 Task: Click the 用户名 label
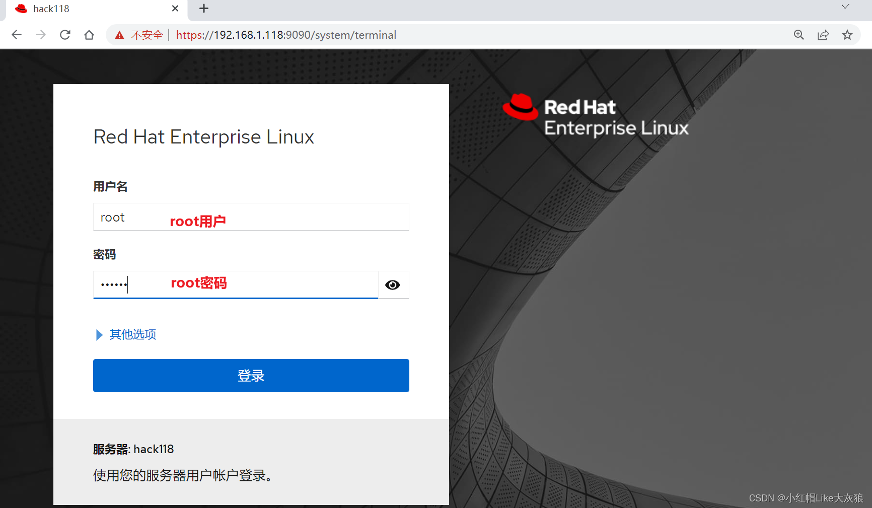110,187
